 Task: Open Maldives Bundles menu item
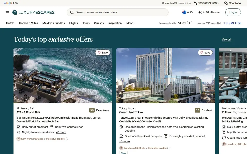point(54,23)
